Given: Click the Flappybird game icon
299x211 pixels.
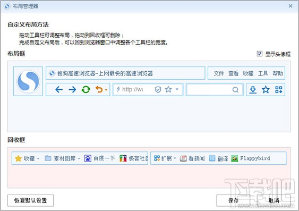Looking at the screenshot, I should [235, 158].
